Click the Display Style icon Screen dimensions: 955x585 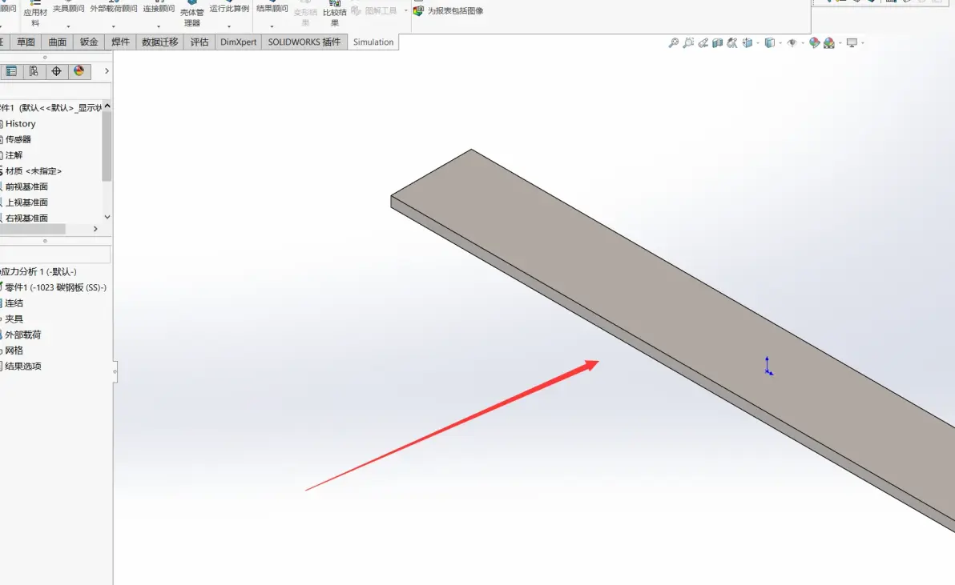click(770, 42)
